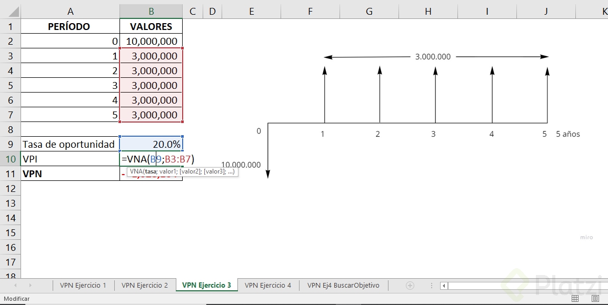This screenshot has width=608, height=305.
Task: Click the 10.000.000 label in diagram
Action: click(x=241, y=165)
